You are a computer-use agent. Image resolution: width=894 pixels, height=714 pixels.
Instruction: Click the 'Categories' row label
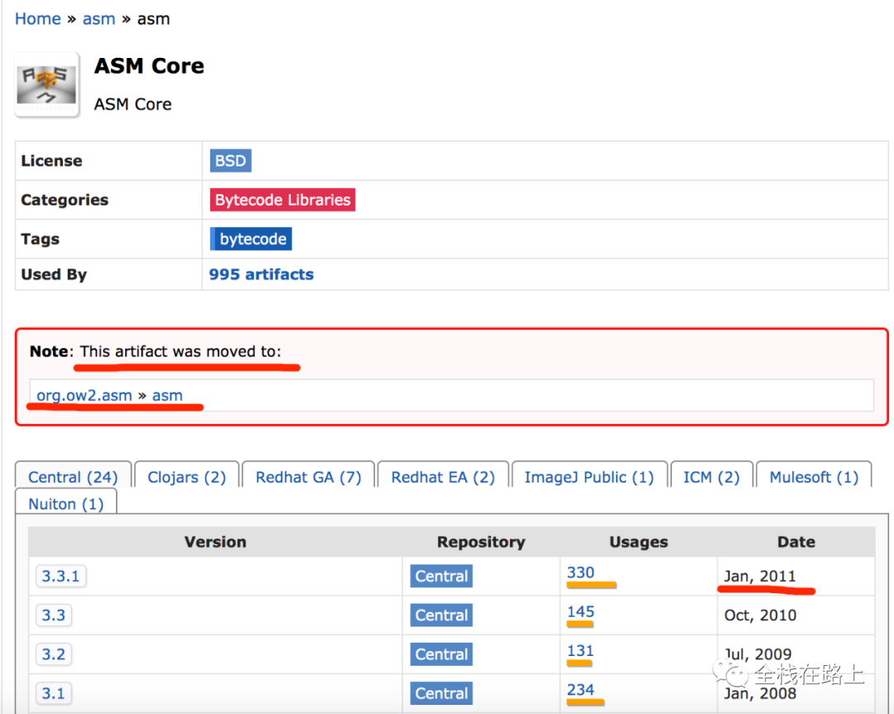coord(65,200)
